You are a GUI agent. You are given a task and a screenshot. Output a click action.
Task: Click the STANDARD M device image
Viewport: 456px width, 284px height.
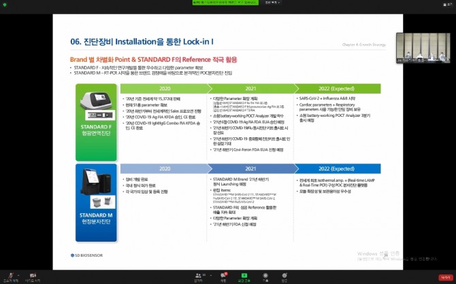pos(96,182)
